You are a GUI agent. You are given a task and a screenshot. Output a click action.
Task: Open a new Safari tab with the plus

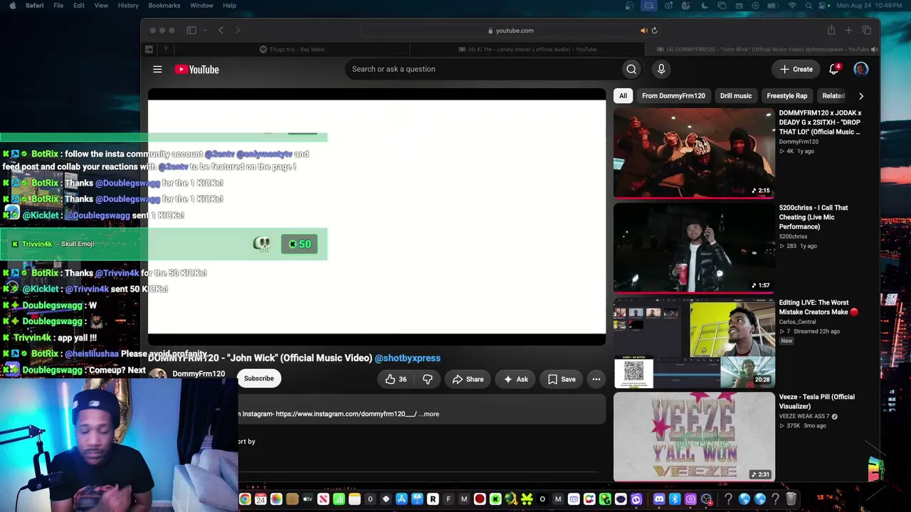(x=848, y=31)
